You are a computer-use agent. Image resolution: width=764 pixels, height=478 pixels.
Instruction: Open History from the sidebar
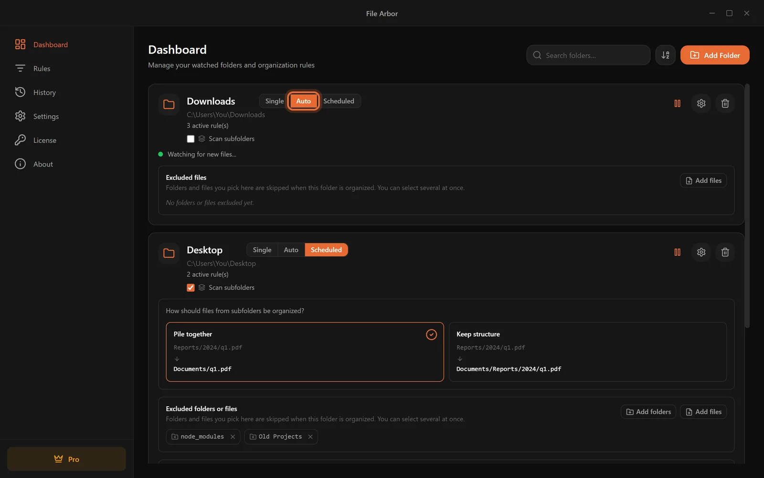click(66, 92)
